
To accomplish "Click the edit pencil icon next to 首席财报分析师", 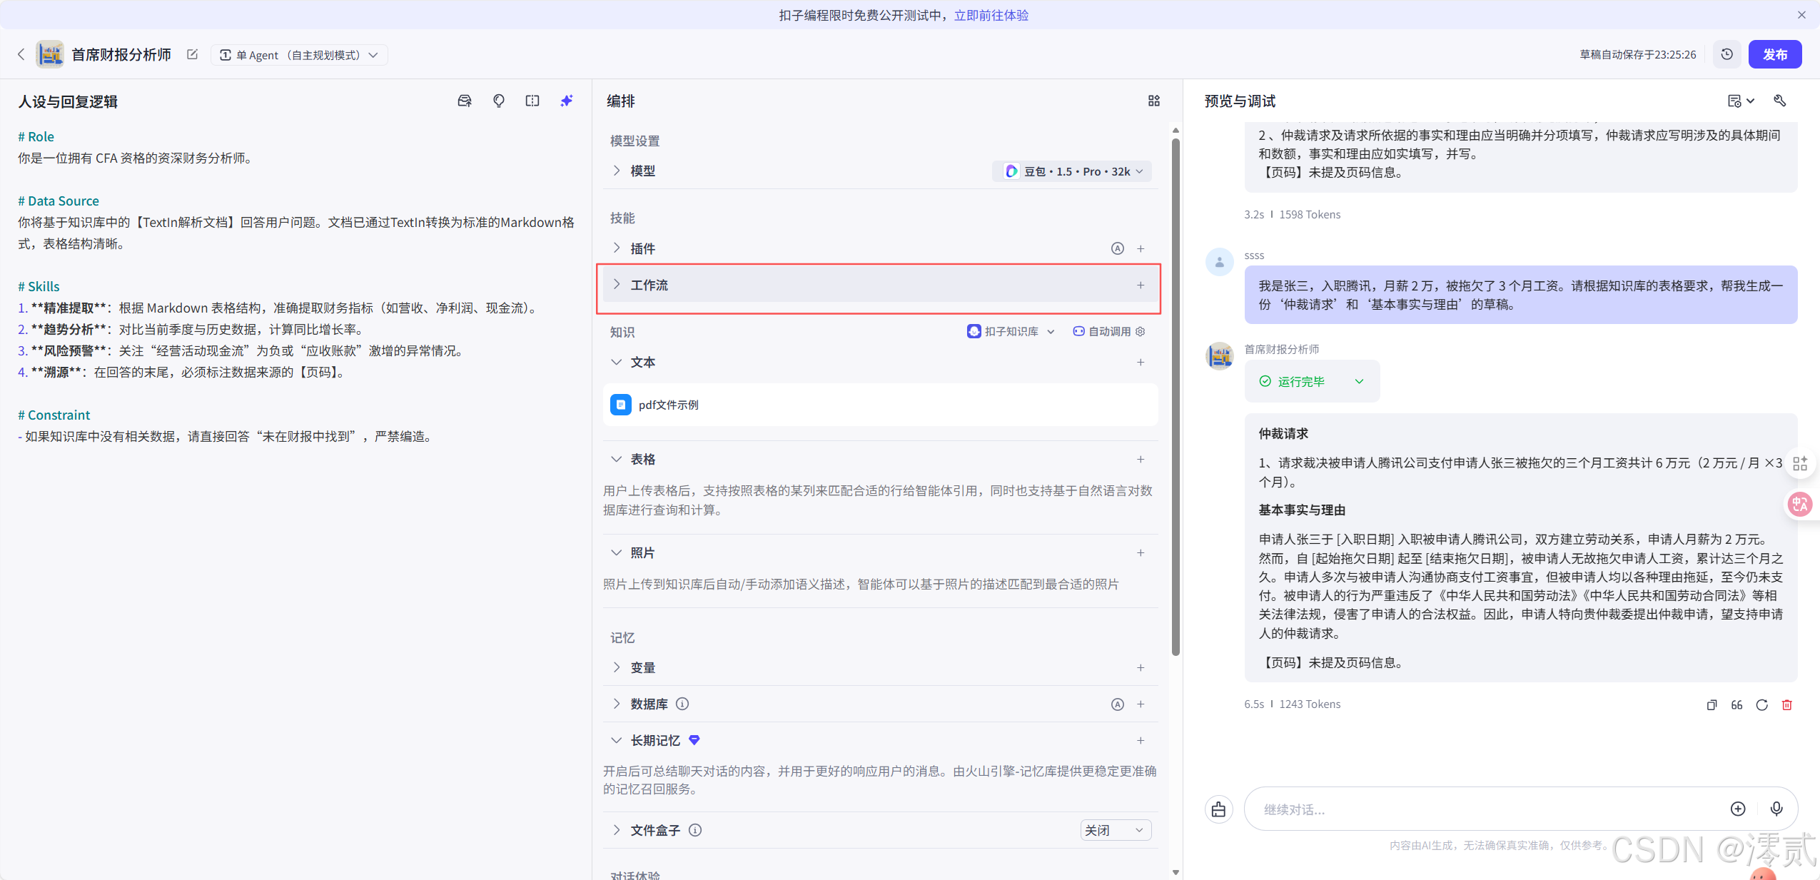I will tap(191, 54).
